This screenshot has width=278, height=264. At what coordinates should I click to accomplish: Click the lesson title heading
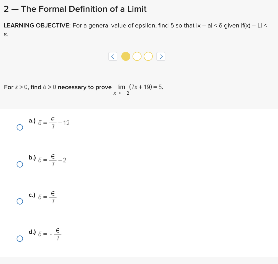[x=75, y=9]
